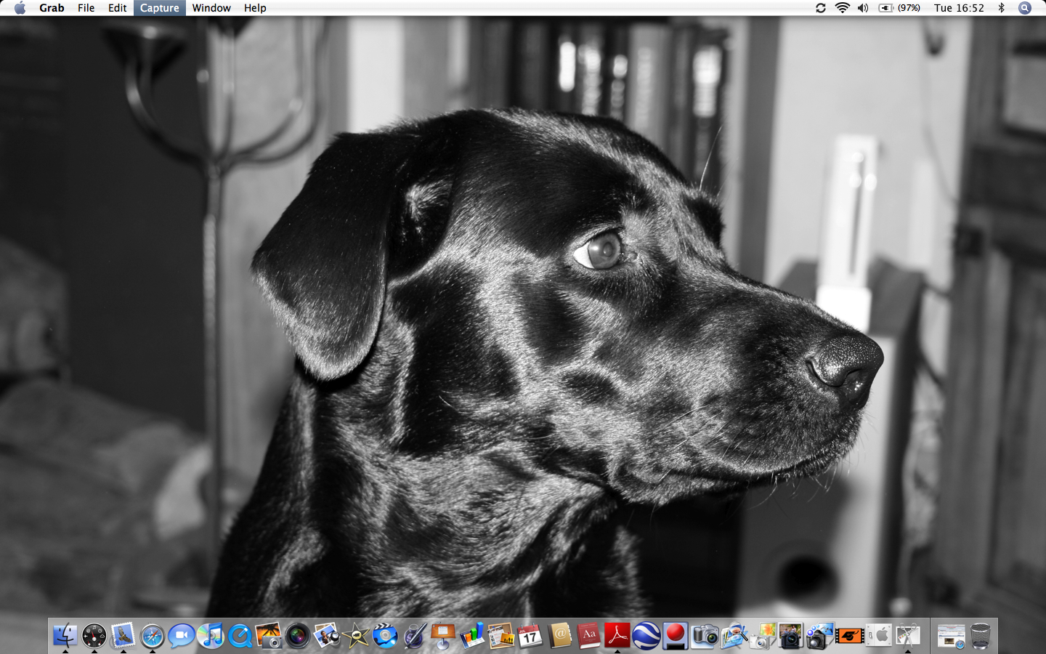Open Keynote podium icon
Screen dimensions: 1046x654
[x=443, y=636]
